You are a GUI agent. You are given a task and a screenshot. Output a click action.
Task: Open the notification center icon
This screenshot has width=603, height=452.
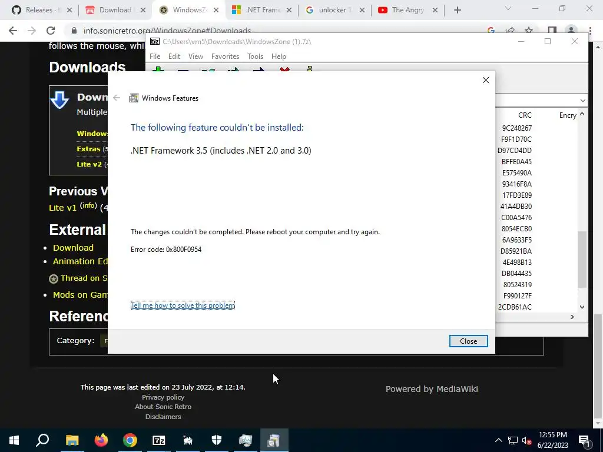584,440
